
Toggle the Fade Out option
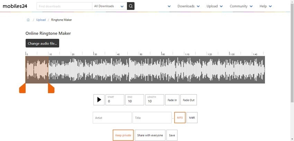coord(189,100)
